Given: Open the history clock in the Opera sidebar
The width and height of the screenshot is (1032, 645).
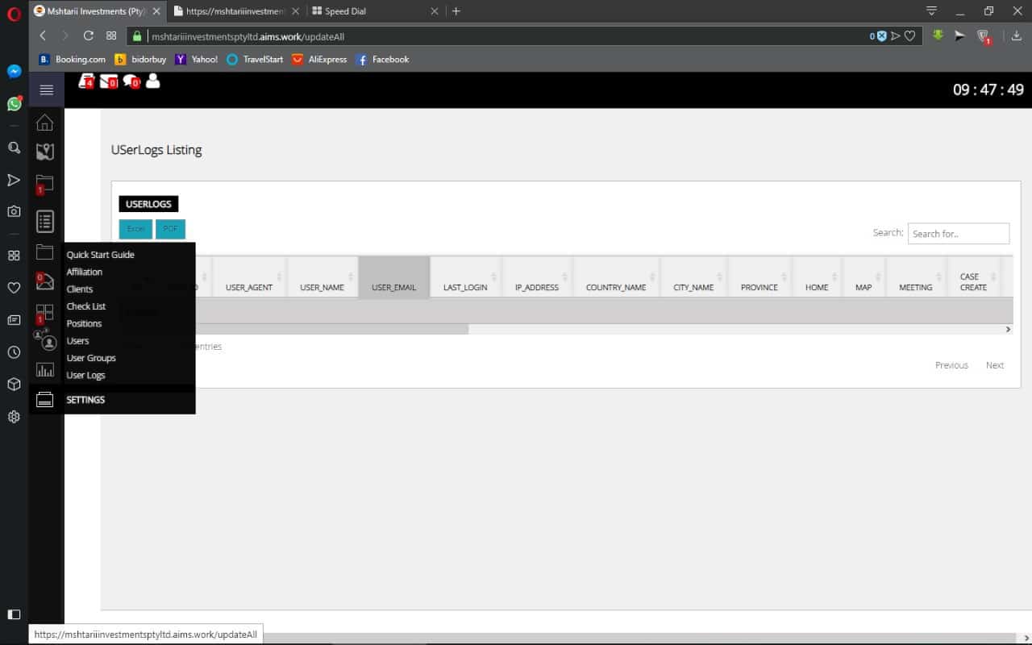Looking at the screenshot, I should click(14, 352).
